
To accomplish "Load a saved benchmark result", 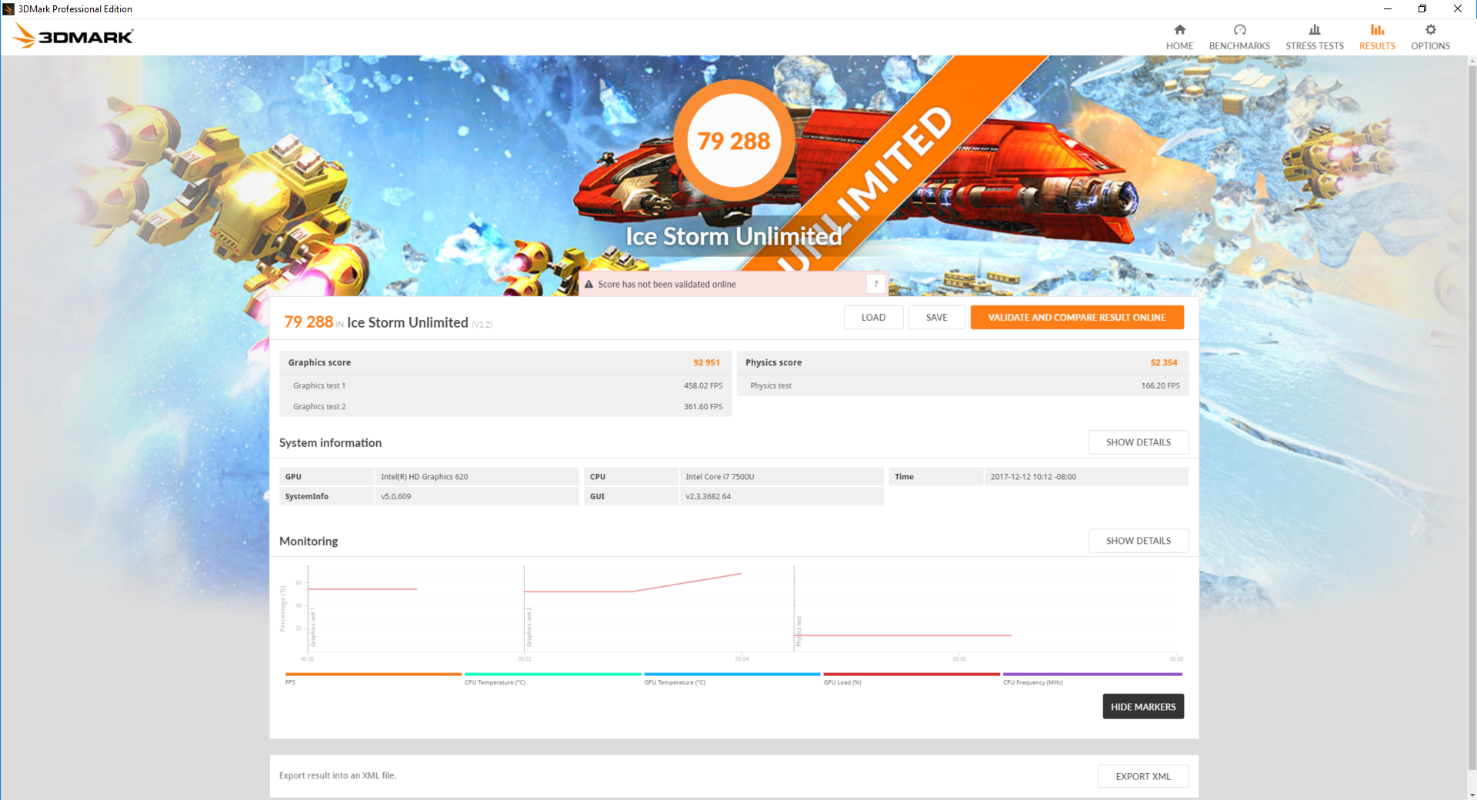I will tap(873, 318).
